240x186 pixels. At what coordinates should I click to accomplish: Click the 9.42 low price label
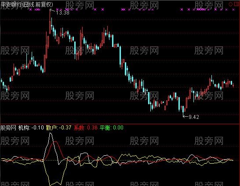coord(194,117)
